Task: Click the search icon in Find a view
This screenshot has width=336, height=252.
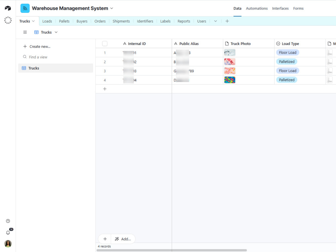Action: tap(25, 57)
